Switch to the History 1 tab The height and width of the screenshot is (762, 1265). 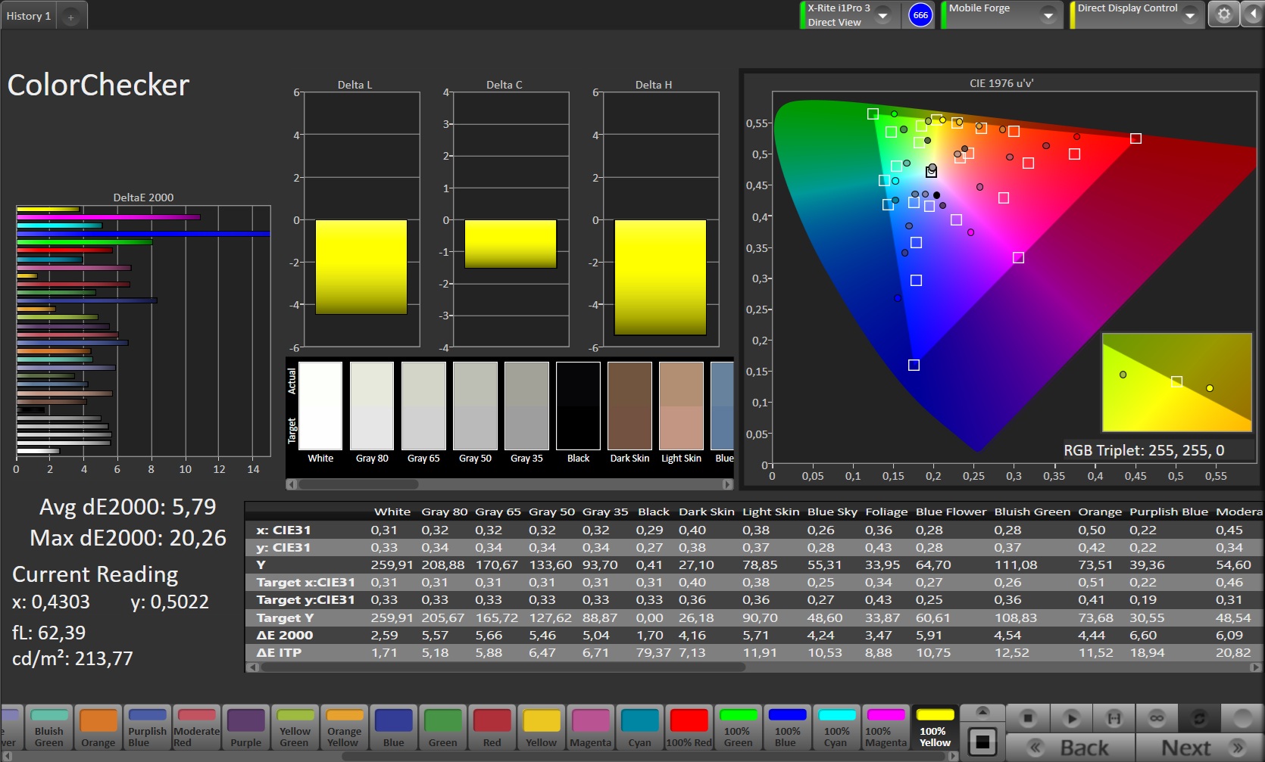29,16
